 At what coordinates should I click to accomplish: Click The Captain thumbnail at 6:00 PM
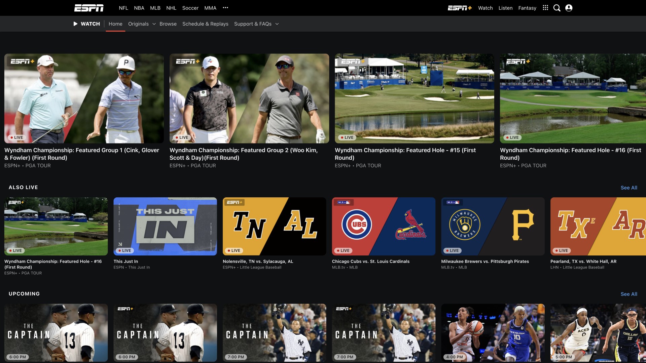point(56,332)
